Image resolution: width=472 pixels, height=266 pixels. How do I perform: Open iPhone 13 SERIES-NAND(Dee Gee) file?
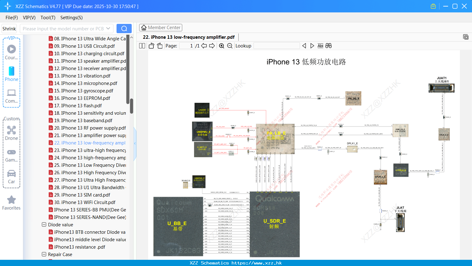coord(87,217)
